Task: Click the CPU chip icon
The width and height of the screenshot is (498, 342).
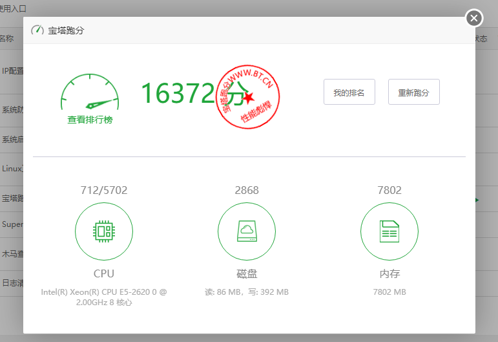Action: coord(104,231)
